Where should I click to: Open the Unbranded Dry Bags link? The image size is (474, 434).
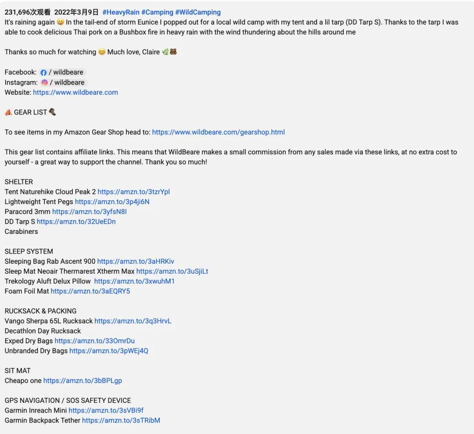pyautogui.click(x=108, y=351)
